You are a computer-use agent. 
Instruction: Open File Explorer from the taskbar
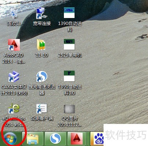click(x=33, y=139)
